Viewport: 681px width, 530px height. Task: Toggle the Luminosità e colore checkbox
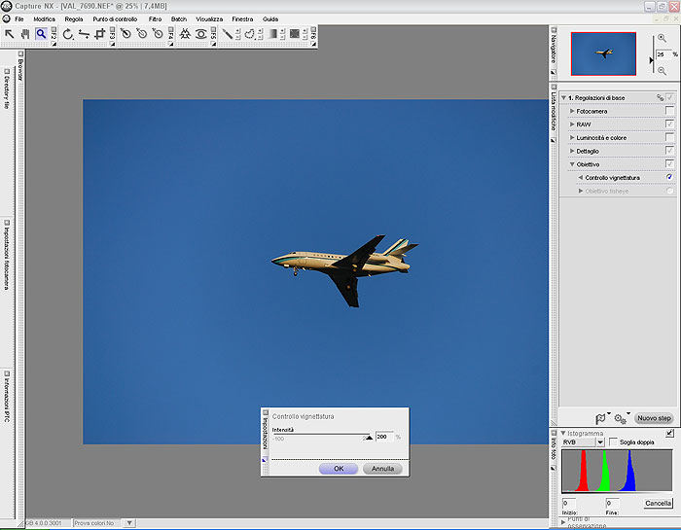pos(669,137)
